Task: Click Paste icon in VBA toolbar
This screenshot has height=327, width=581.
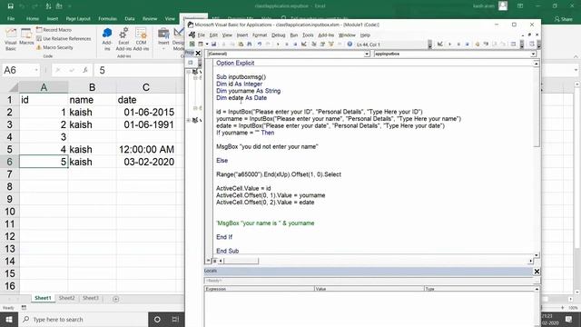Action: (x=241, y=45)
